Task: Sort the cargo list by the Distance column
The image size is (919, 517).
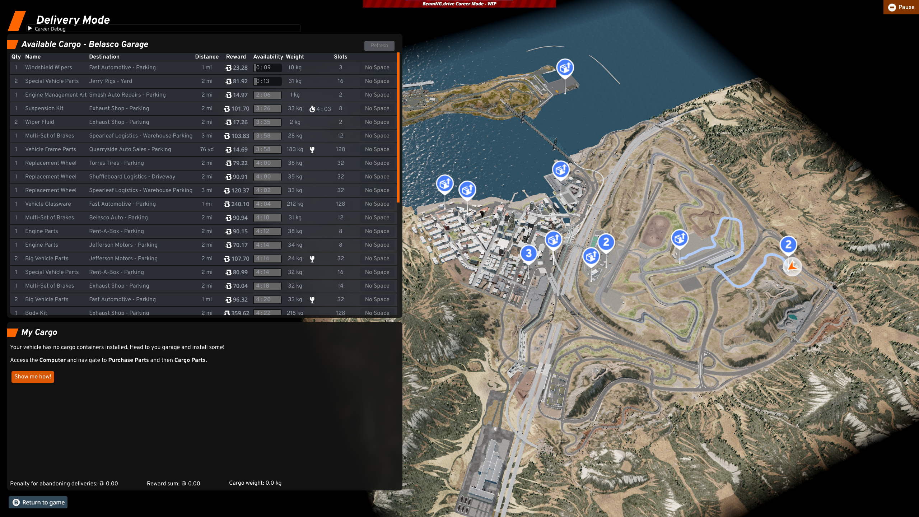Action: tap(206, 57)
